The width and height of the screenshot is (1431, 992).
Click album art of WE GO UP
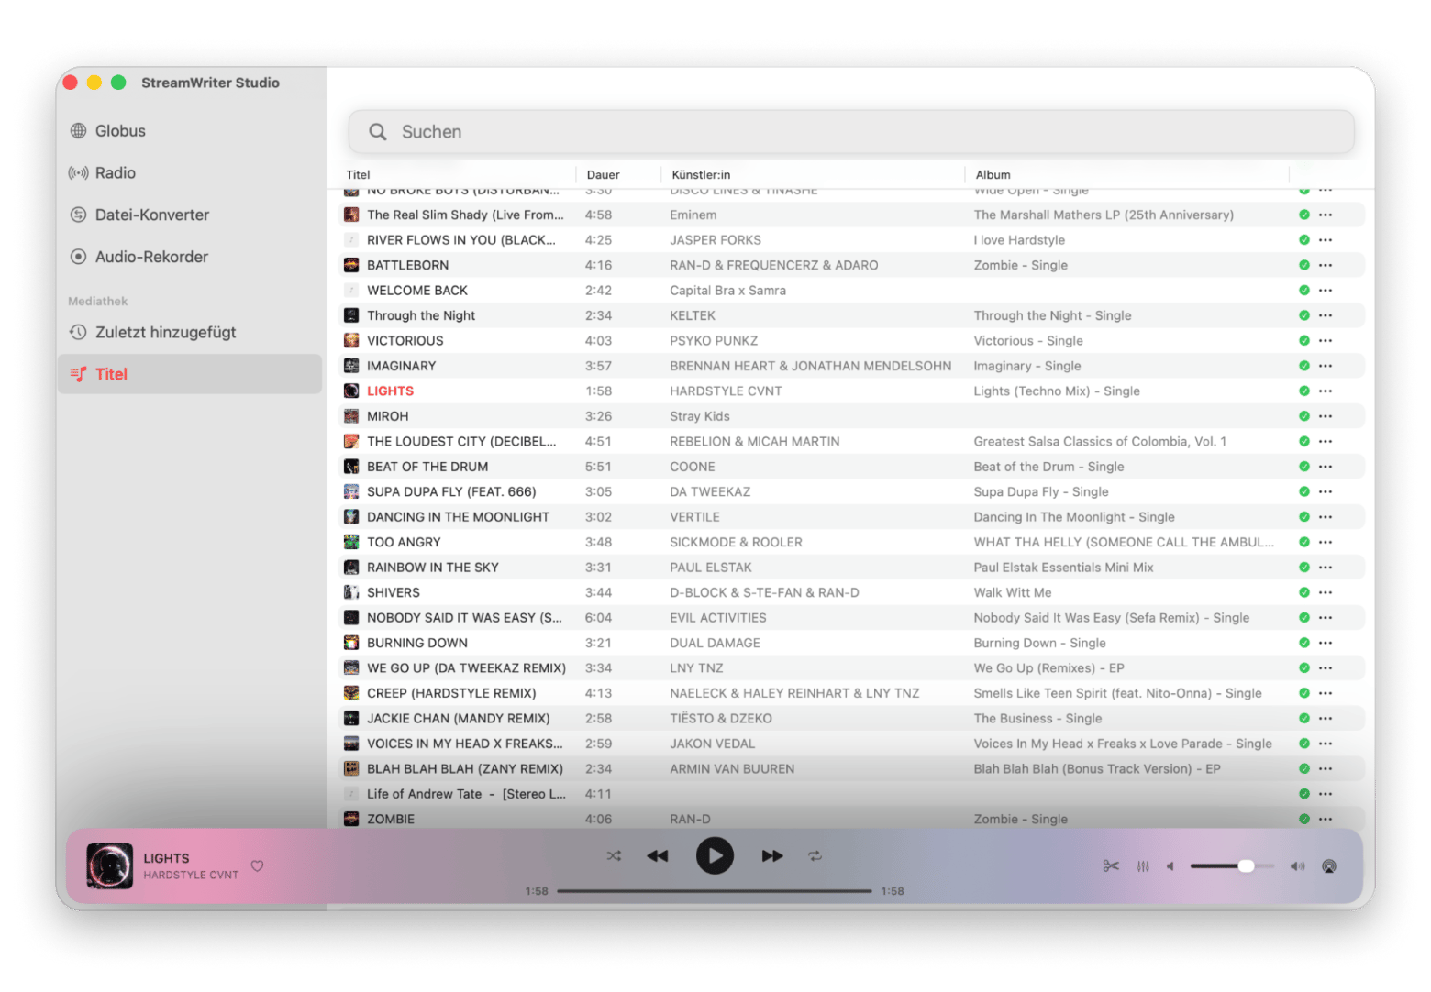351,668
